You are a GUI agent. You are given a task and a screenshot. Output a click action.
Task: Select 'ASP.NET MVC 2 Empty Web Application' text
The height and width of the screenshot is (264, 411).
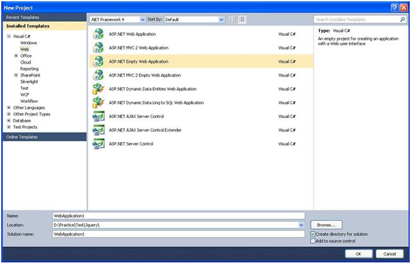(x=145, y=75)
